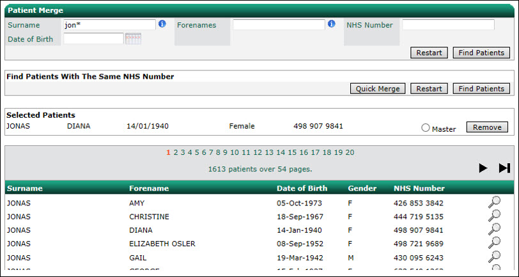Click NHS number 430 095 6243
This screenshot has width=519, height=277.
(419, 258)
